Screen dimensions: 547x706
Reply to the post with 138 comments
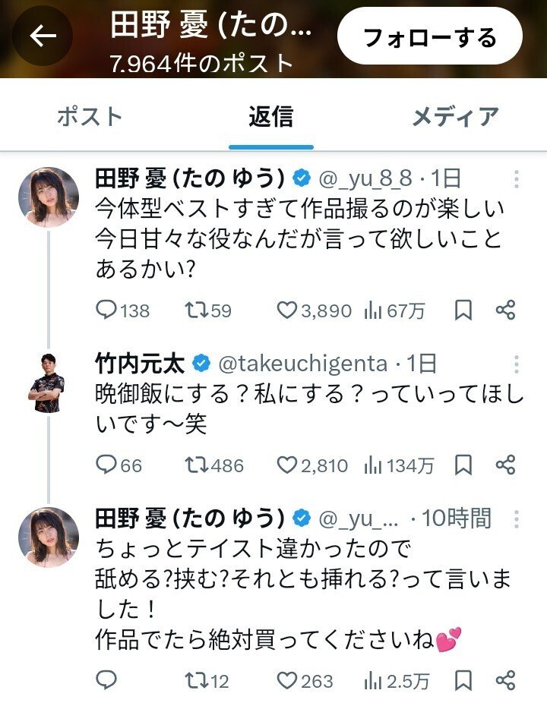(x=107, y=310)
